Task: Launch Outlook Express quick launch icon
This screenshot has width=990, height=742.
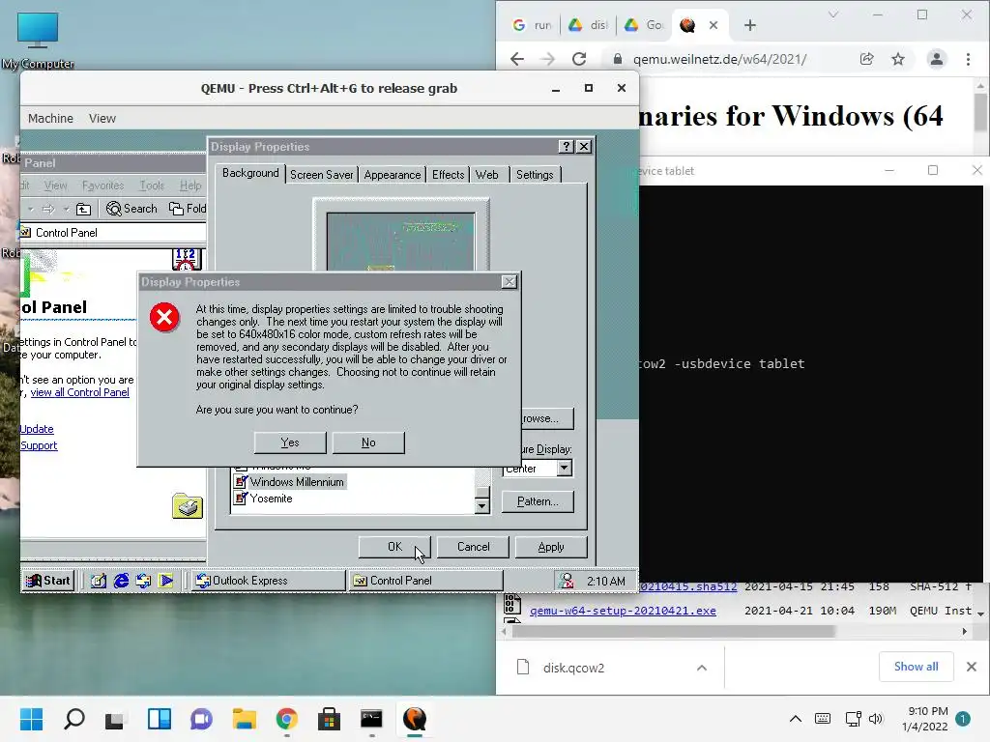Action: (143, 581)
